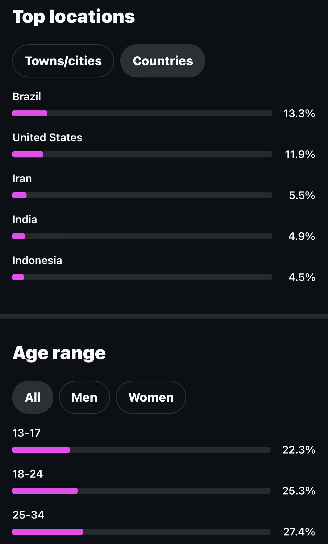The height and width of the screenshot is (544, 328).
Task: Filter age range by Women
Action: [x=151, y=397]
